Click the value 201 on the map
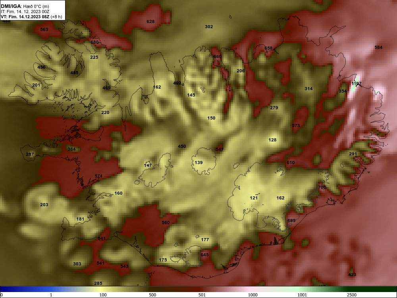 (36, 85)
